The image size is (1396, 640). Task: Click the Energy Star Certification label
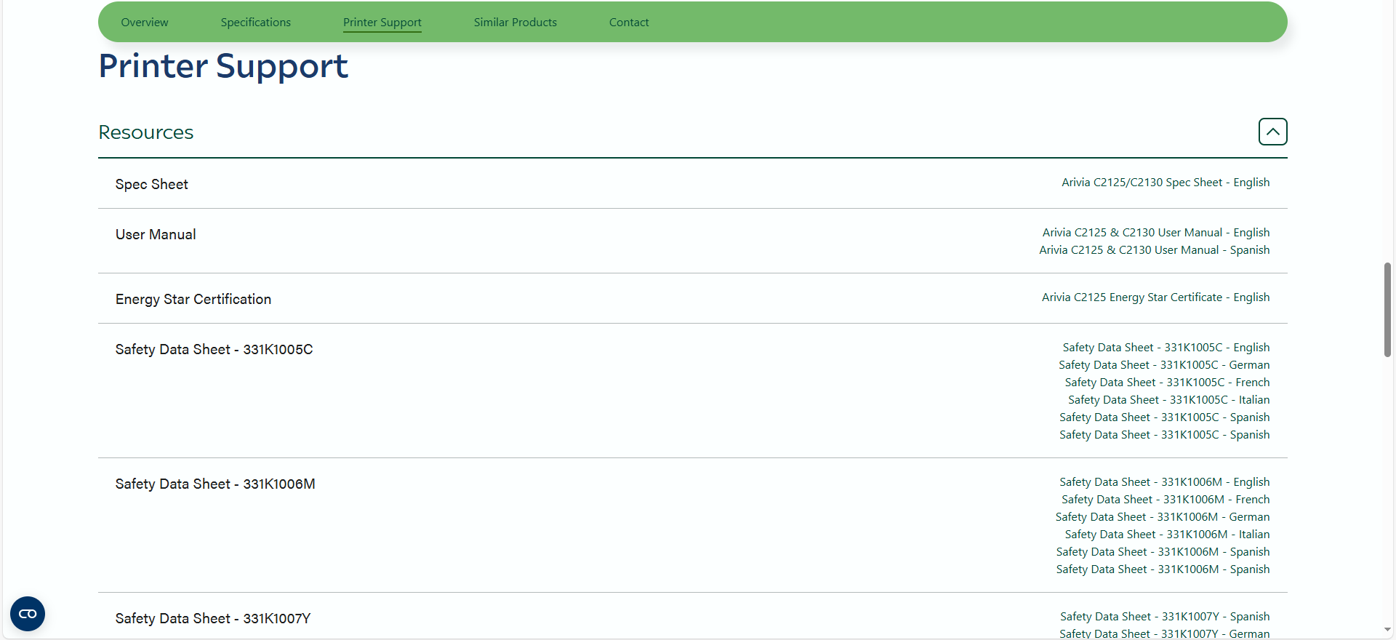pos(193,300)
